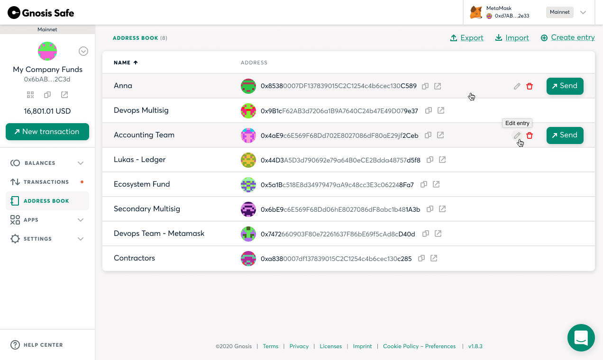Click New transaction button
603x360 pixels.
tap(47, 132)
